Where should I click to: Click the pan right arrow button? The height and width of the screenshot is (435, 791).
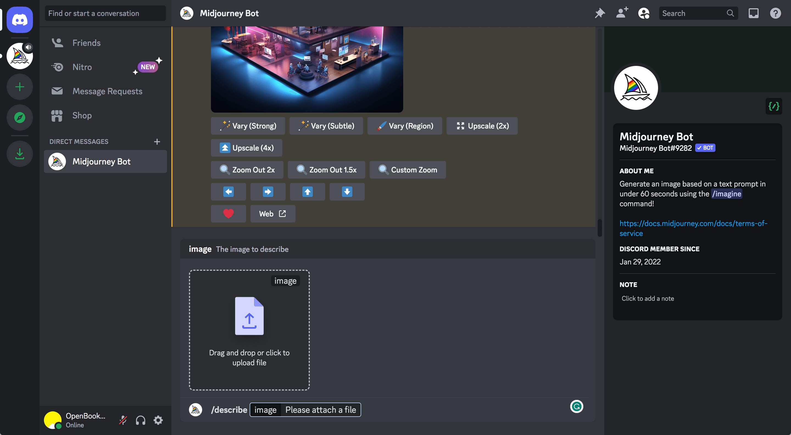click(268, 192)
